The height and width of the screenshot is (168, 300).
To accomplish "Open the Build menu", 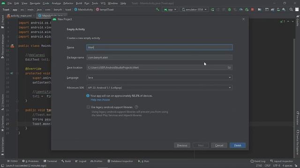I will coord(79,3).
